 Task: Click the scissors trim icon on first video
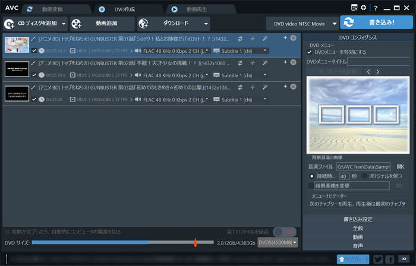click(x=253, y=39)
